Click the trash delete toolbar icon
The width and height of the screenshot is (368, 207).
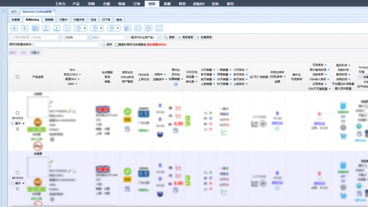pos(67,28)
